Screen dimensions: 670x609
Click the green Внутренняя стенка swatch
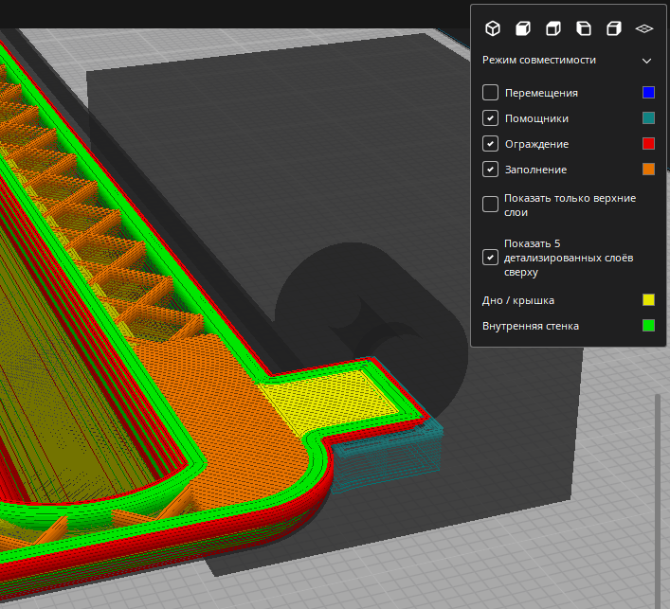648,326
